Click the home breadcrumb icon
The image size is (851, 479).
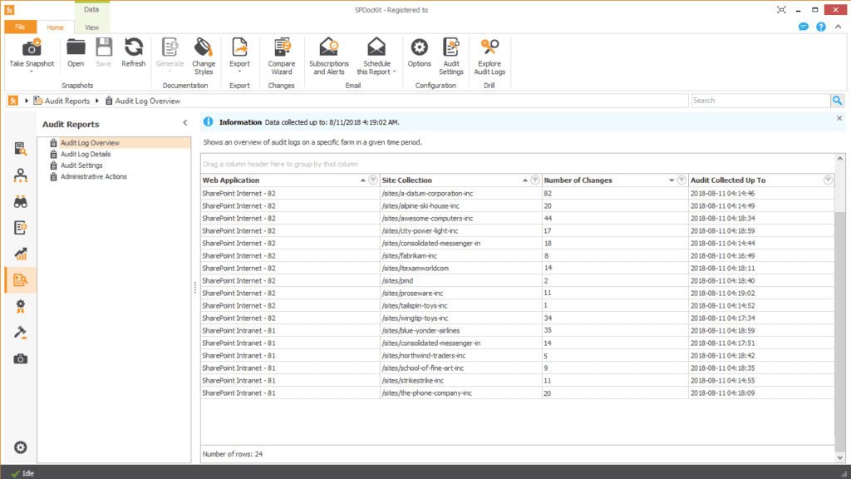point(13,101)
